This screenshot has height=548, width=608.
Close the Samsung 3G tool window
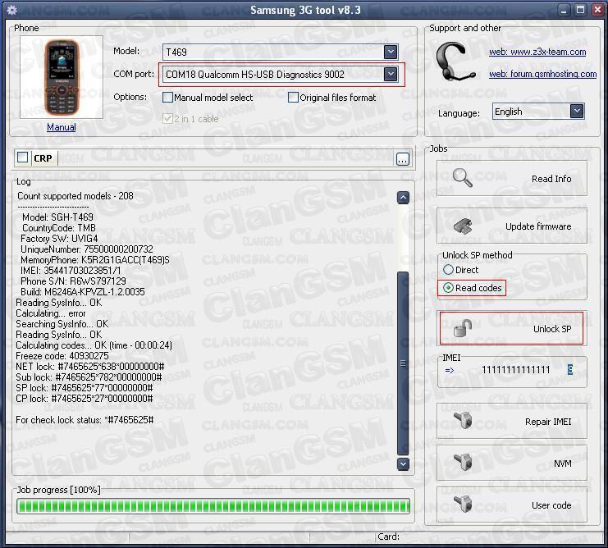click(x=597, y=10)
